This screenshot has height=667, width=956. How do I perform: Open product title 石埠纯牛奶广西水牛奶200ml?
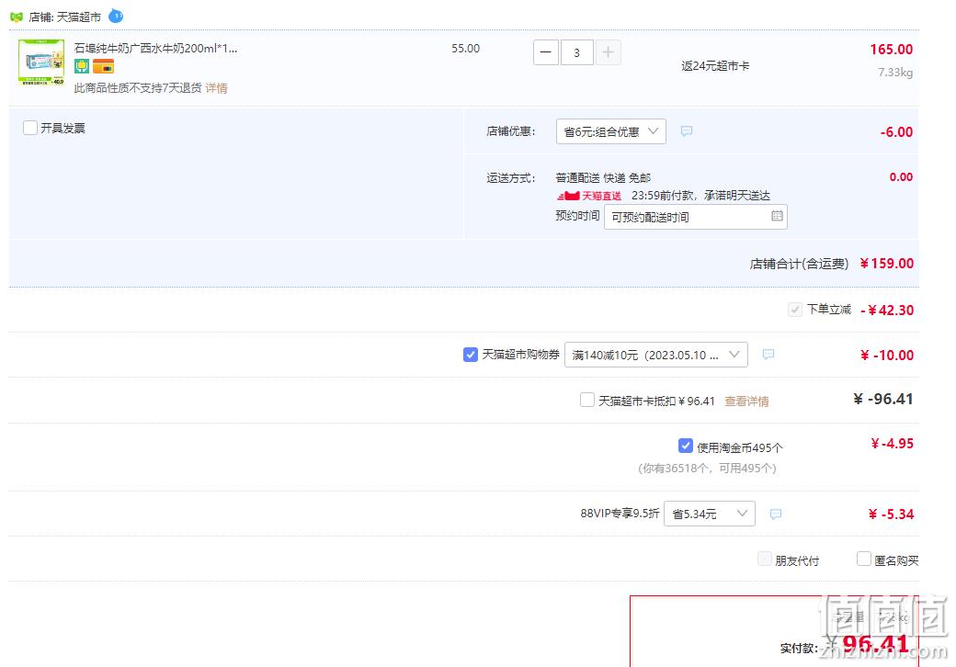(x=155, y=48)
